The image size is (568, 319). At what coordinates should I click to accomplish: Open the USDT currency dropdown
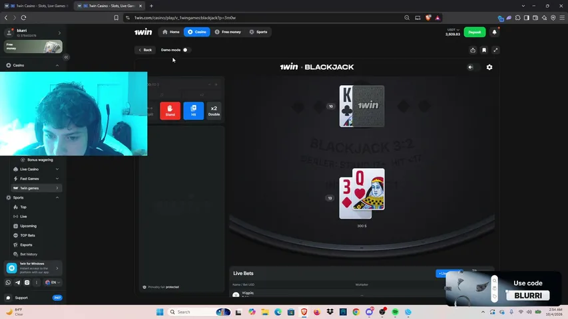453,30
